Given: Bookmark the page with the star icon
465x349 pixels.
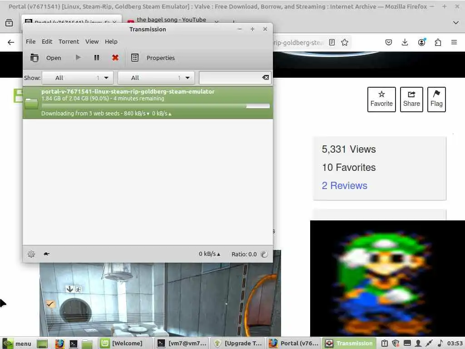Looking at the screenshot, I should 344,42.
